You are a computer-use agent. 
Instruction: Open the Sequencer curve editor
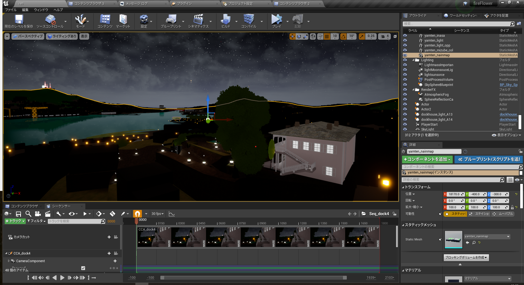click(x=172, y=214)
